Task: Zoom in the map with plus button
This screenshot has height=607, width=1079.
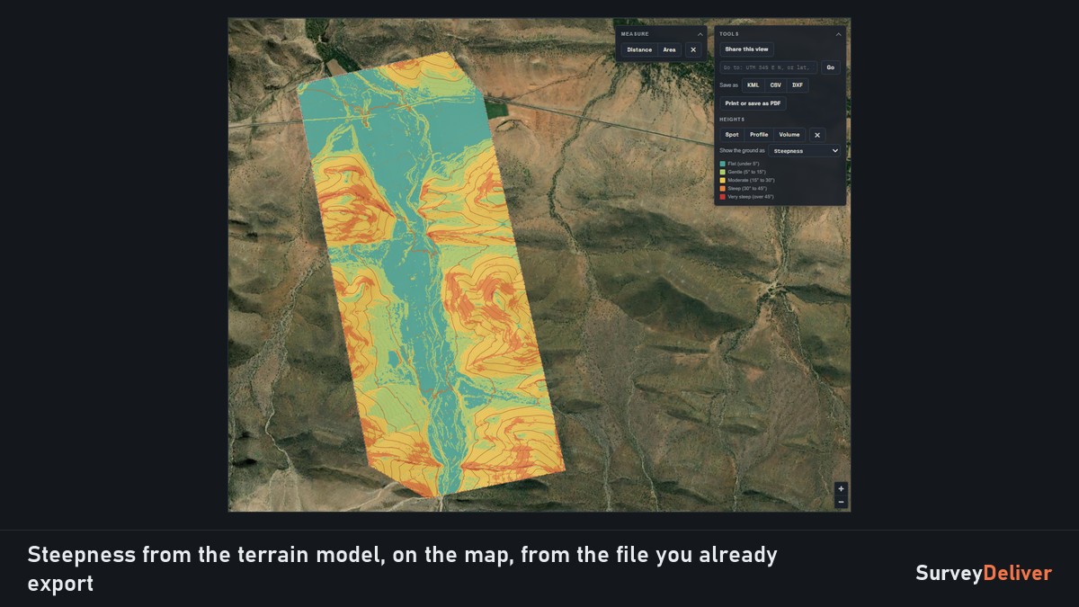Action: point(841,489)
